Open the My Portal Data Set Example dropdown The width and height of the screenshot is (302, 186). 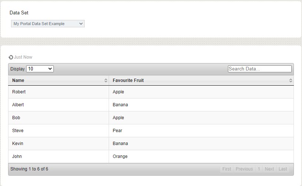tap(48, 24)
